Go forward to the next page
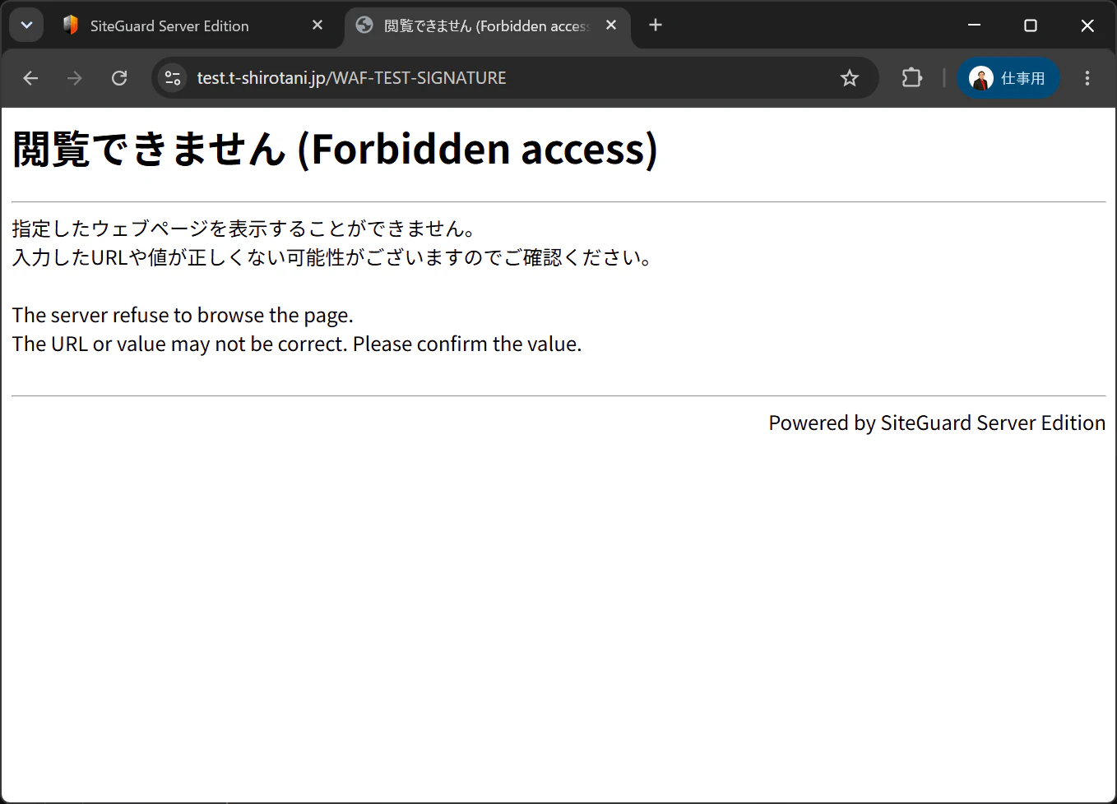 [x=75, y=78]
